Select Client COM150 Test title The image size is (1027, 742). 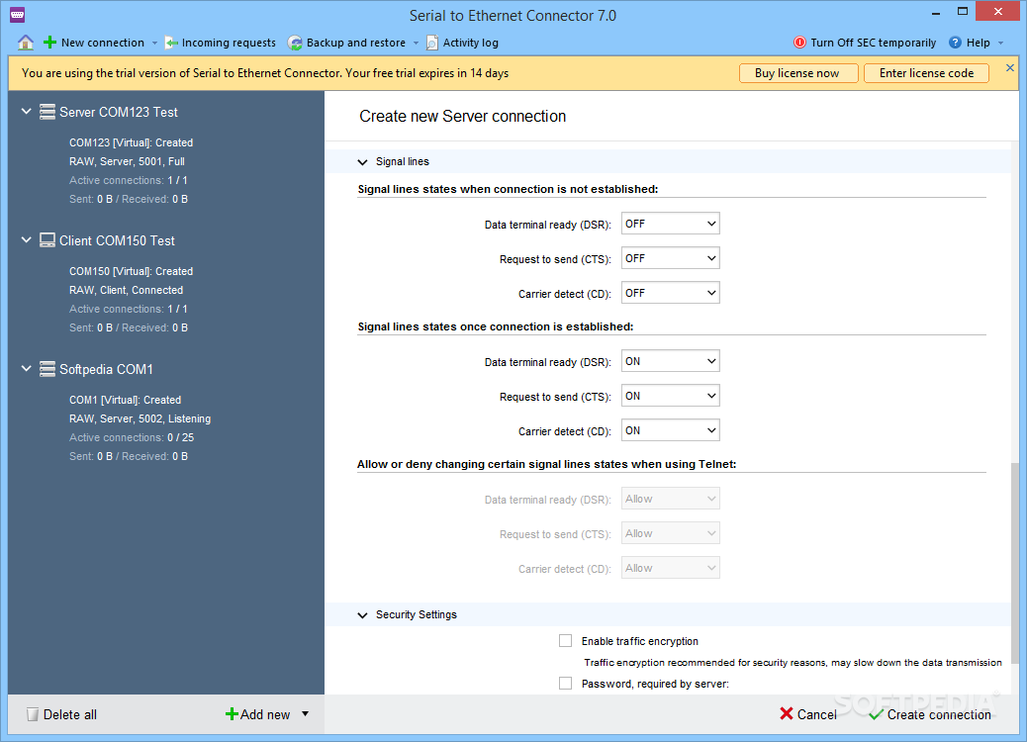coord(117,240)
